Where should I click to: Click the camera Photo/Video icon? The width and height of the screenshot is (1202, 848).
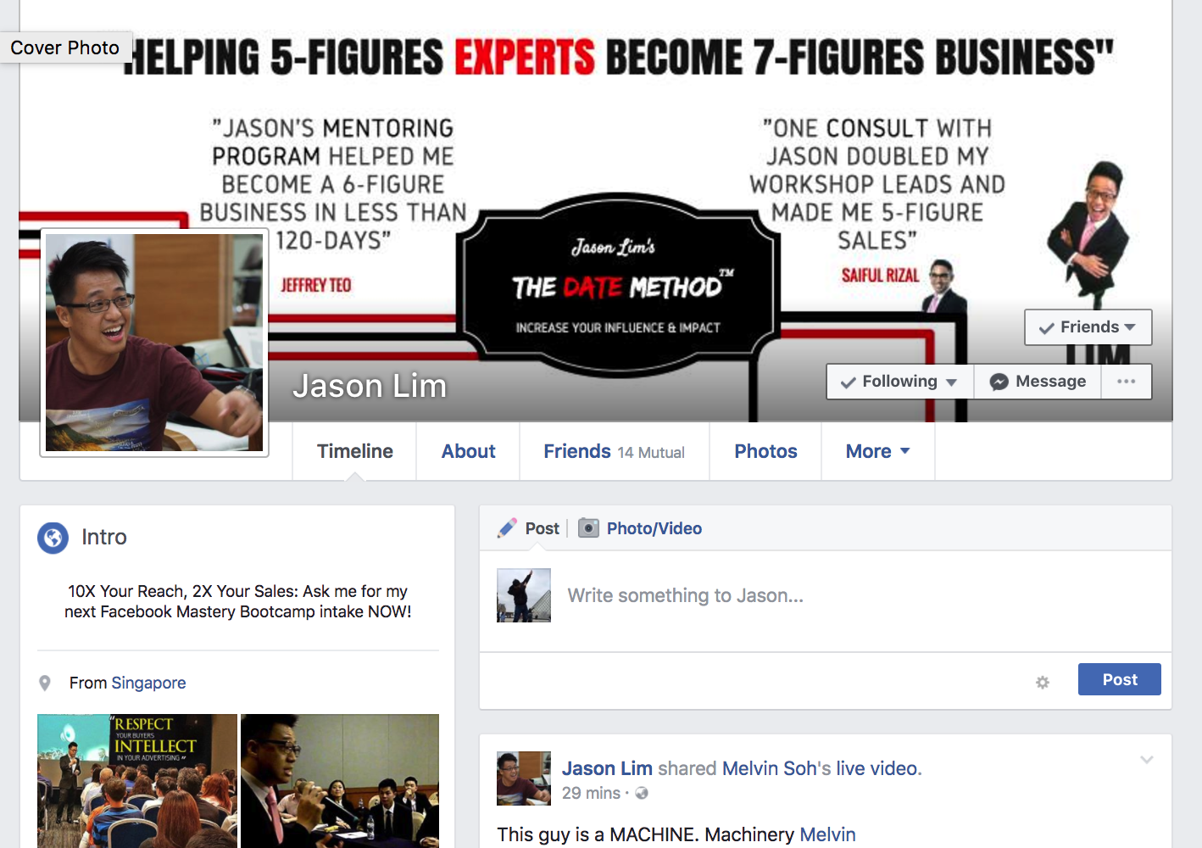[x=588, y=528]
